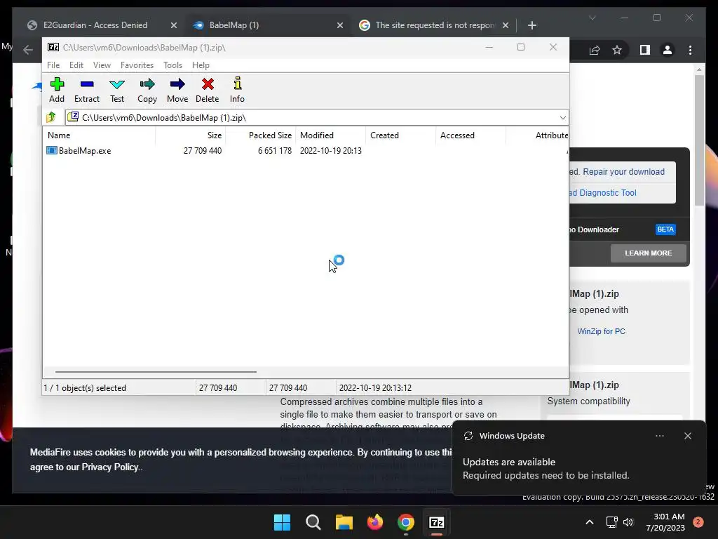Screen dimensions: 718x539
Task: Open Firefox from taskbar
Action: (375, 522)
